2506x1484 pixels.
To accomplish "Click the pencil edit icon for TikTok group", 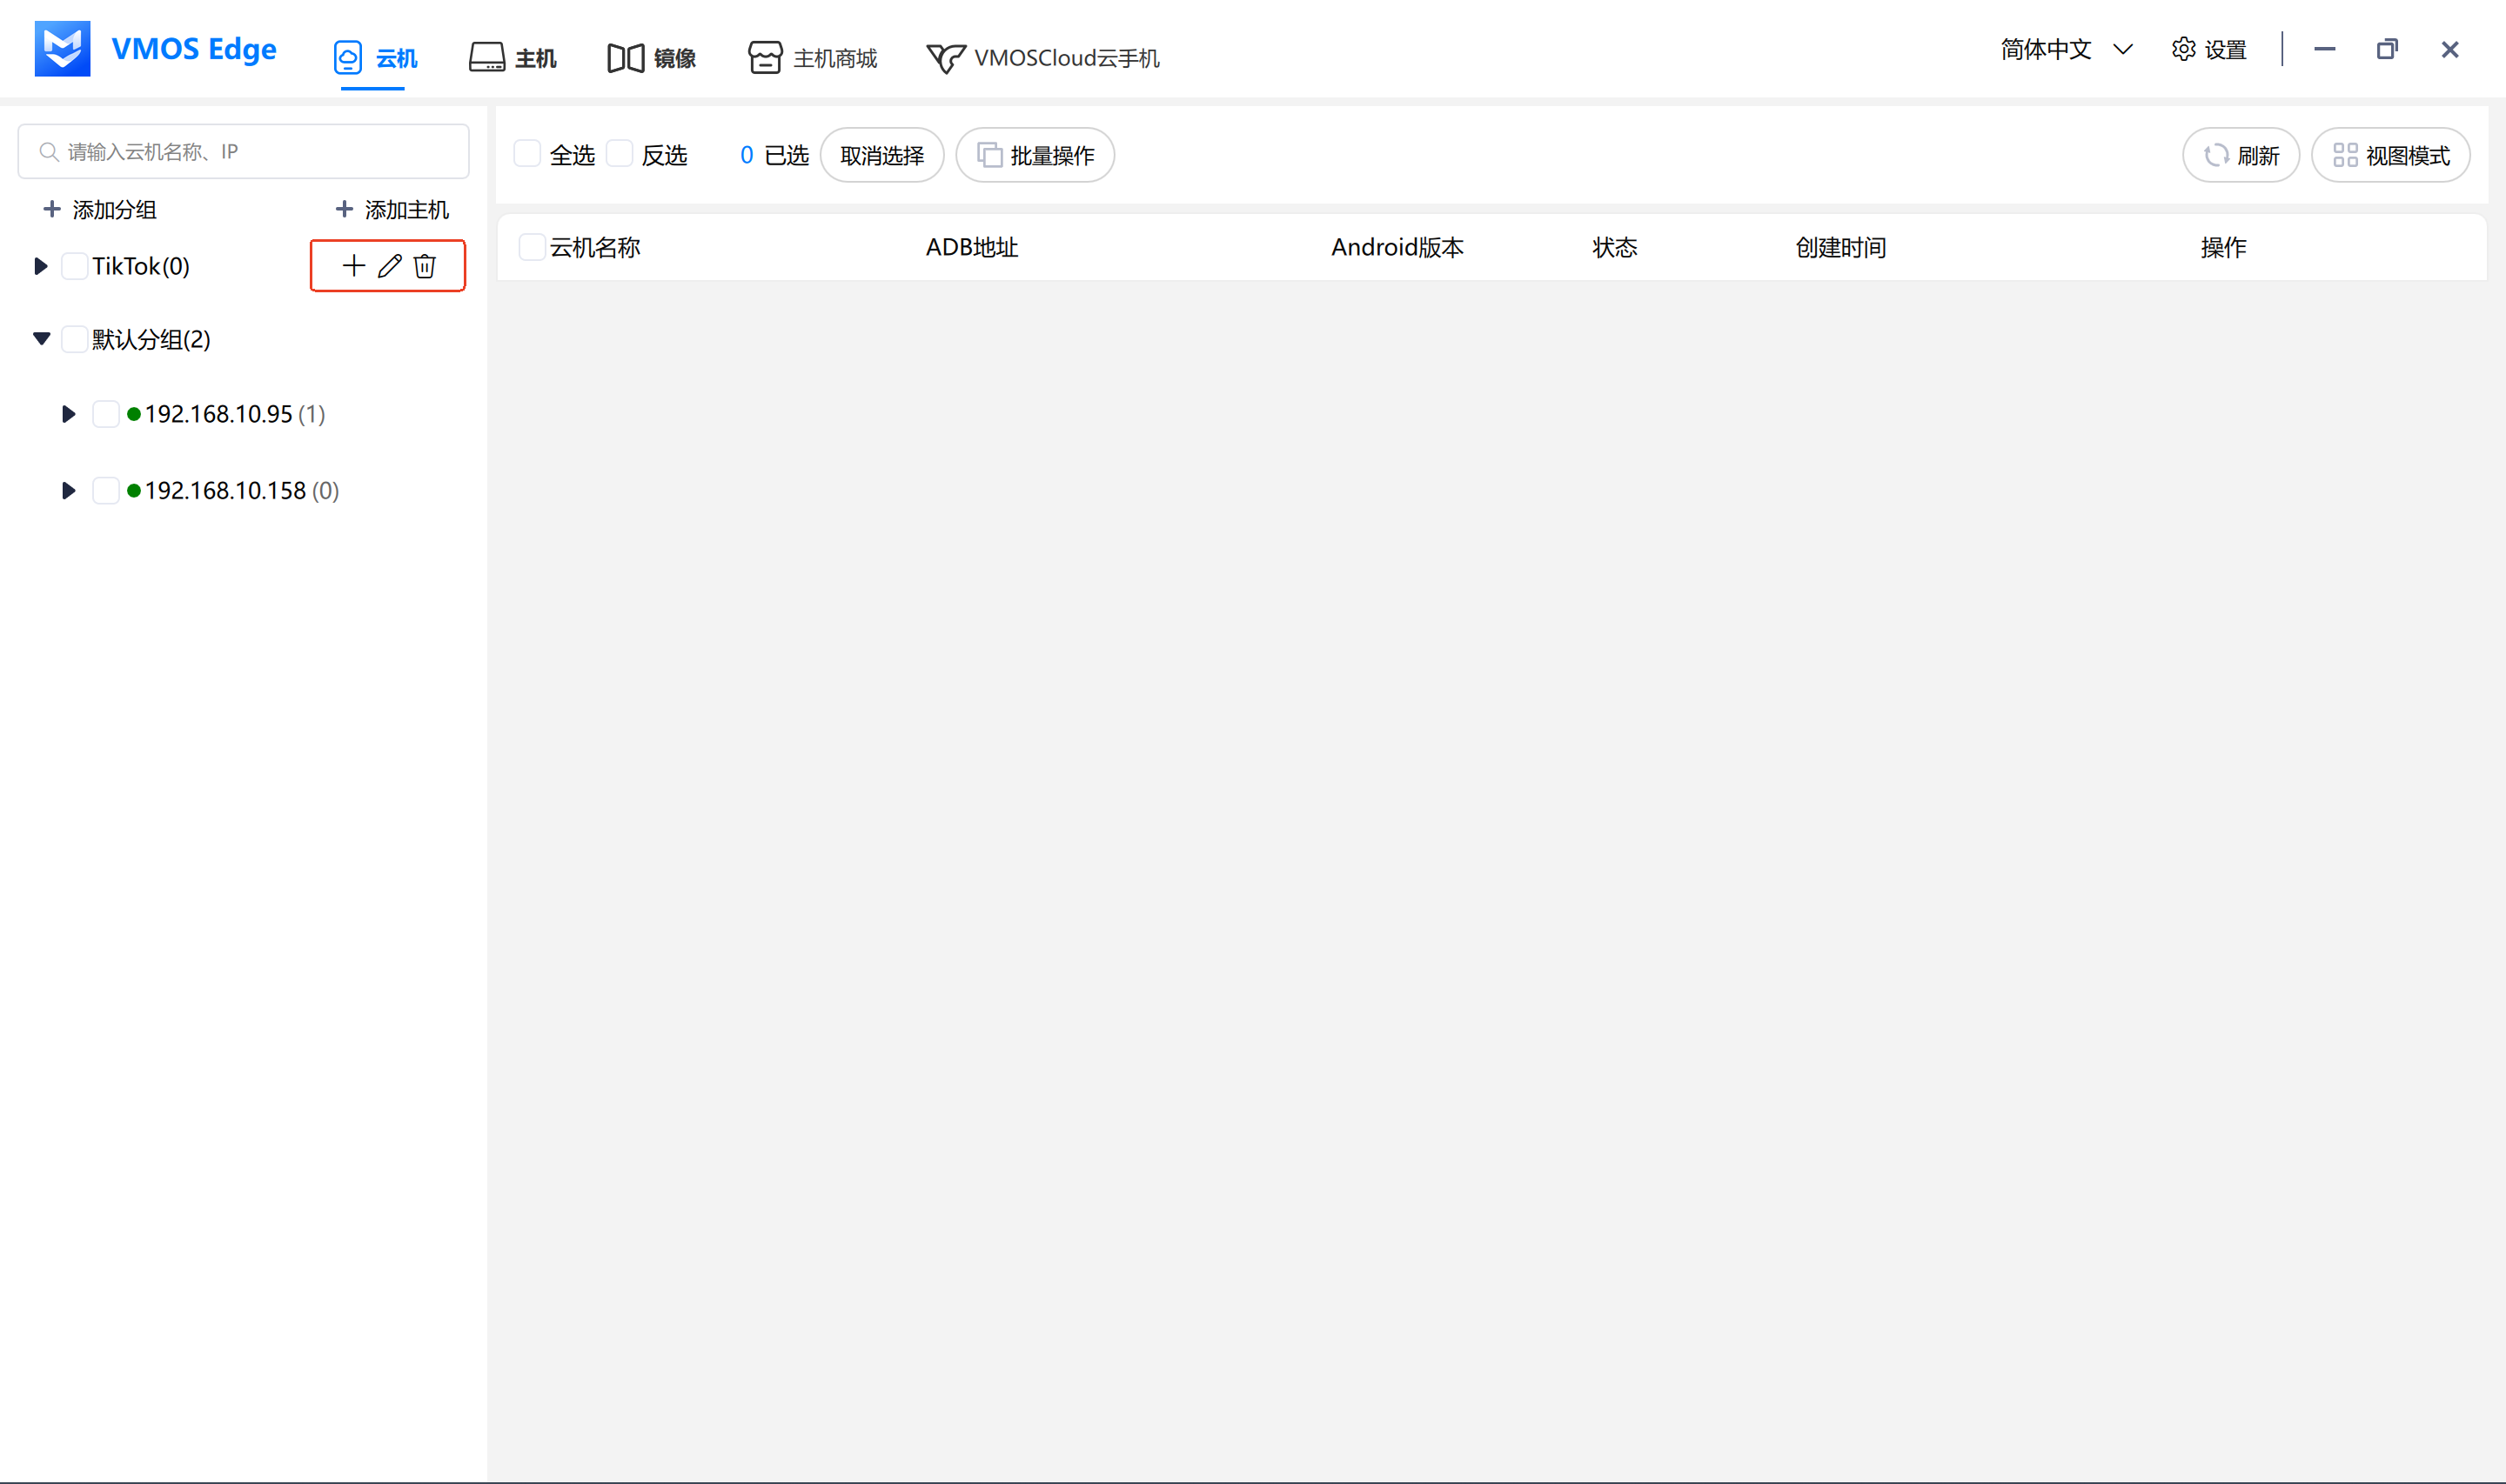I will click(390, 266).
